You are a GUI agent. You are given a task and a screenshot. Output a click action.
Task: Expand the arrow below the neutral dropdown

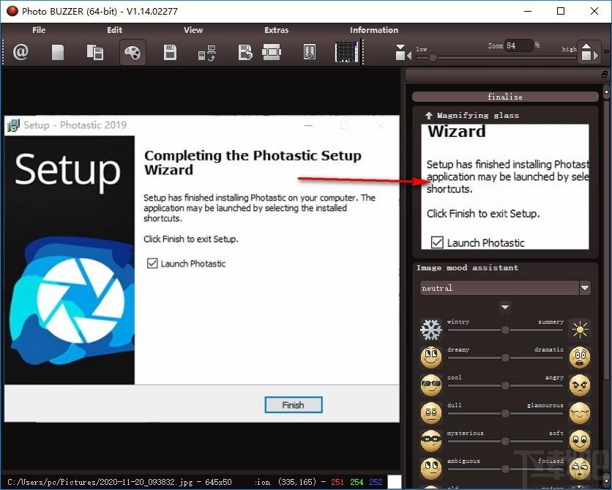pos(504,307)
